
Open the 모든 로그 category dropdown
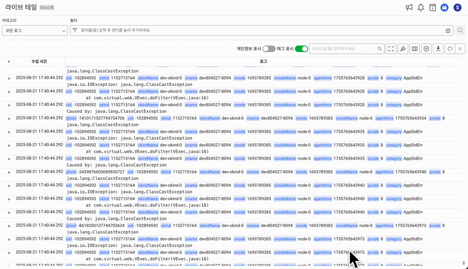35,30
